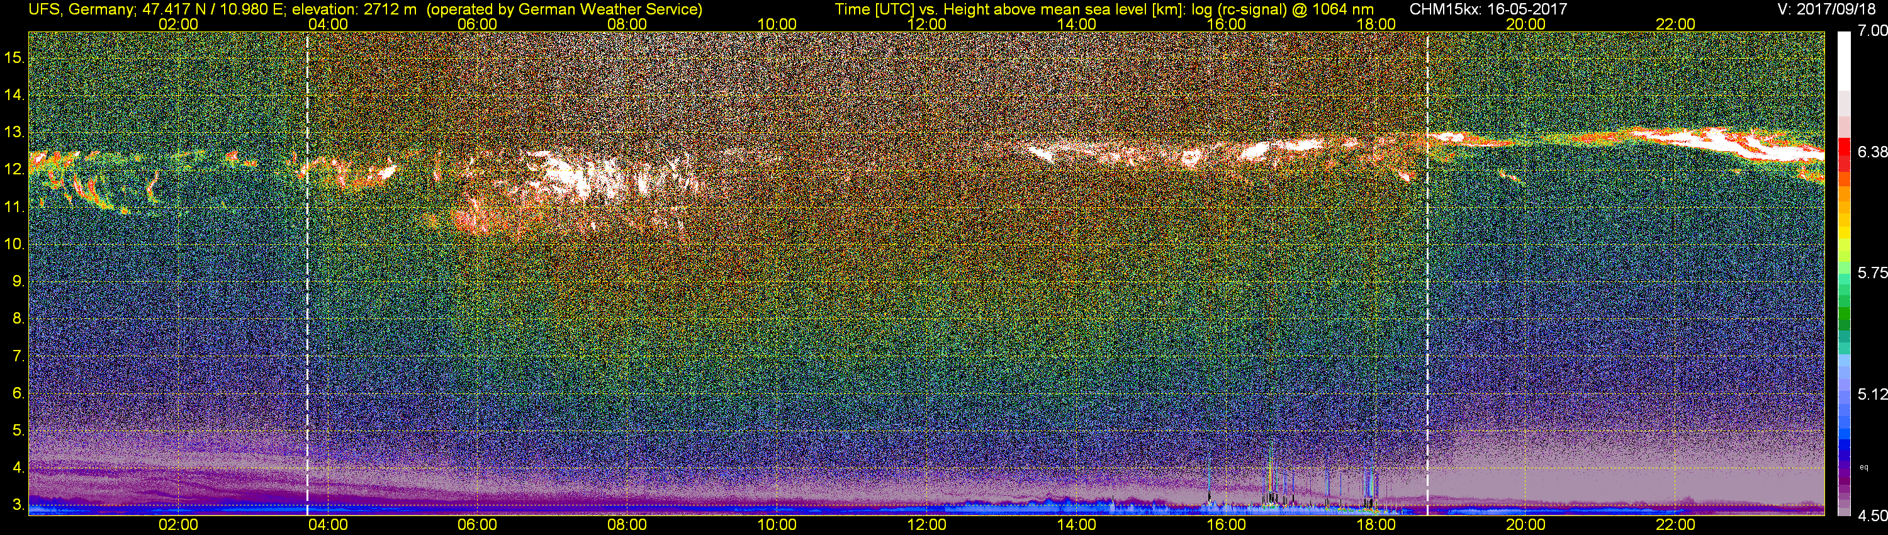Click the '10:00' label on the top time axis

coord(777,24)
